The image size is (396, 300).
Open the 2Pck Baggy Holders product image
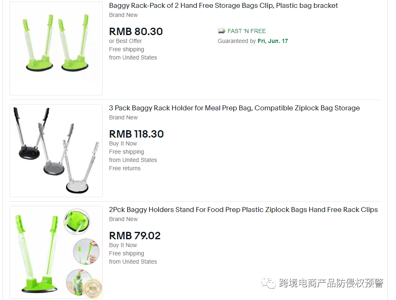(56, 252)
